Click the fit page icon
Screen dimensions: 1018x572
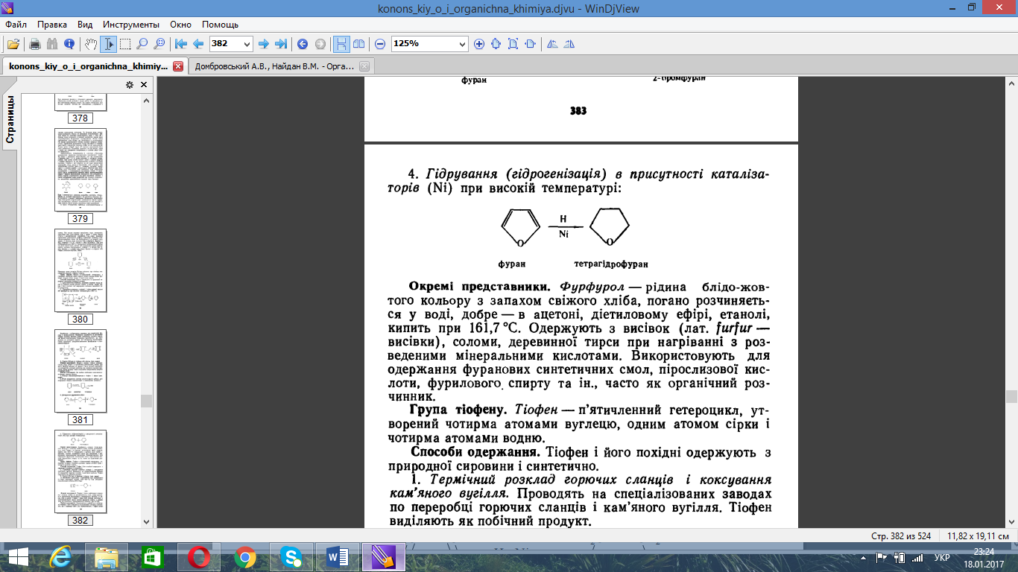coord(513,44)
